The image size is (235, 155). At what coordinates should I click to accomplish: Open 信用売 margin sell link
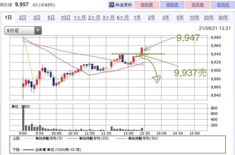coord(223,5)
